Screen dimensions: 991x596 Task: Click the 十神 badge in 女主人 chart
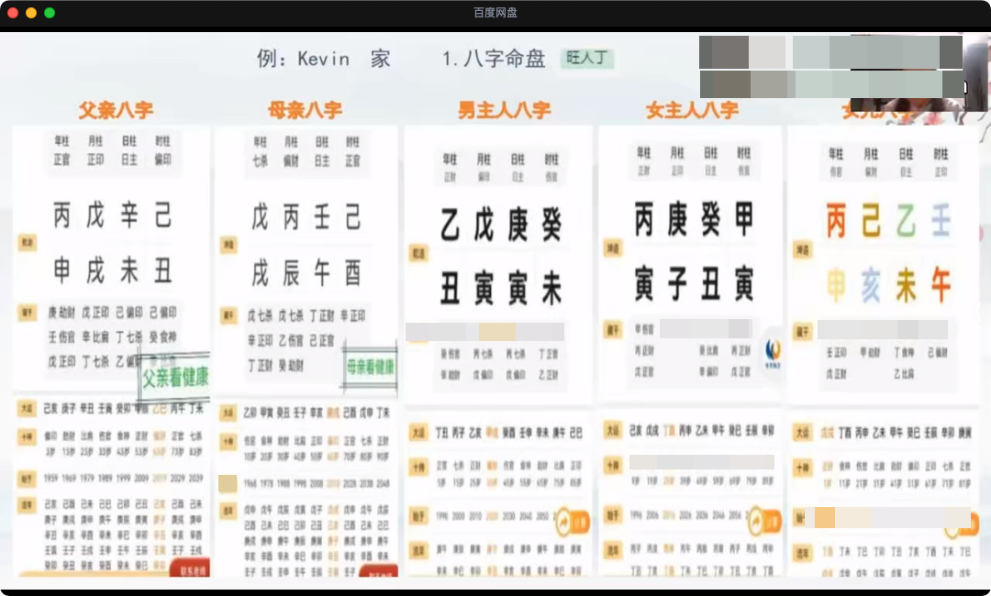click(x=613, y=465)
